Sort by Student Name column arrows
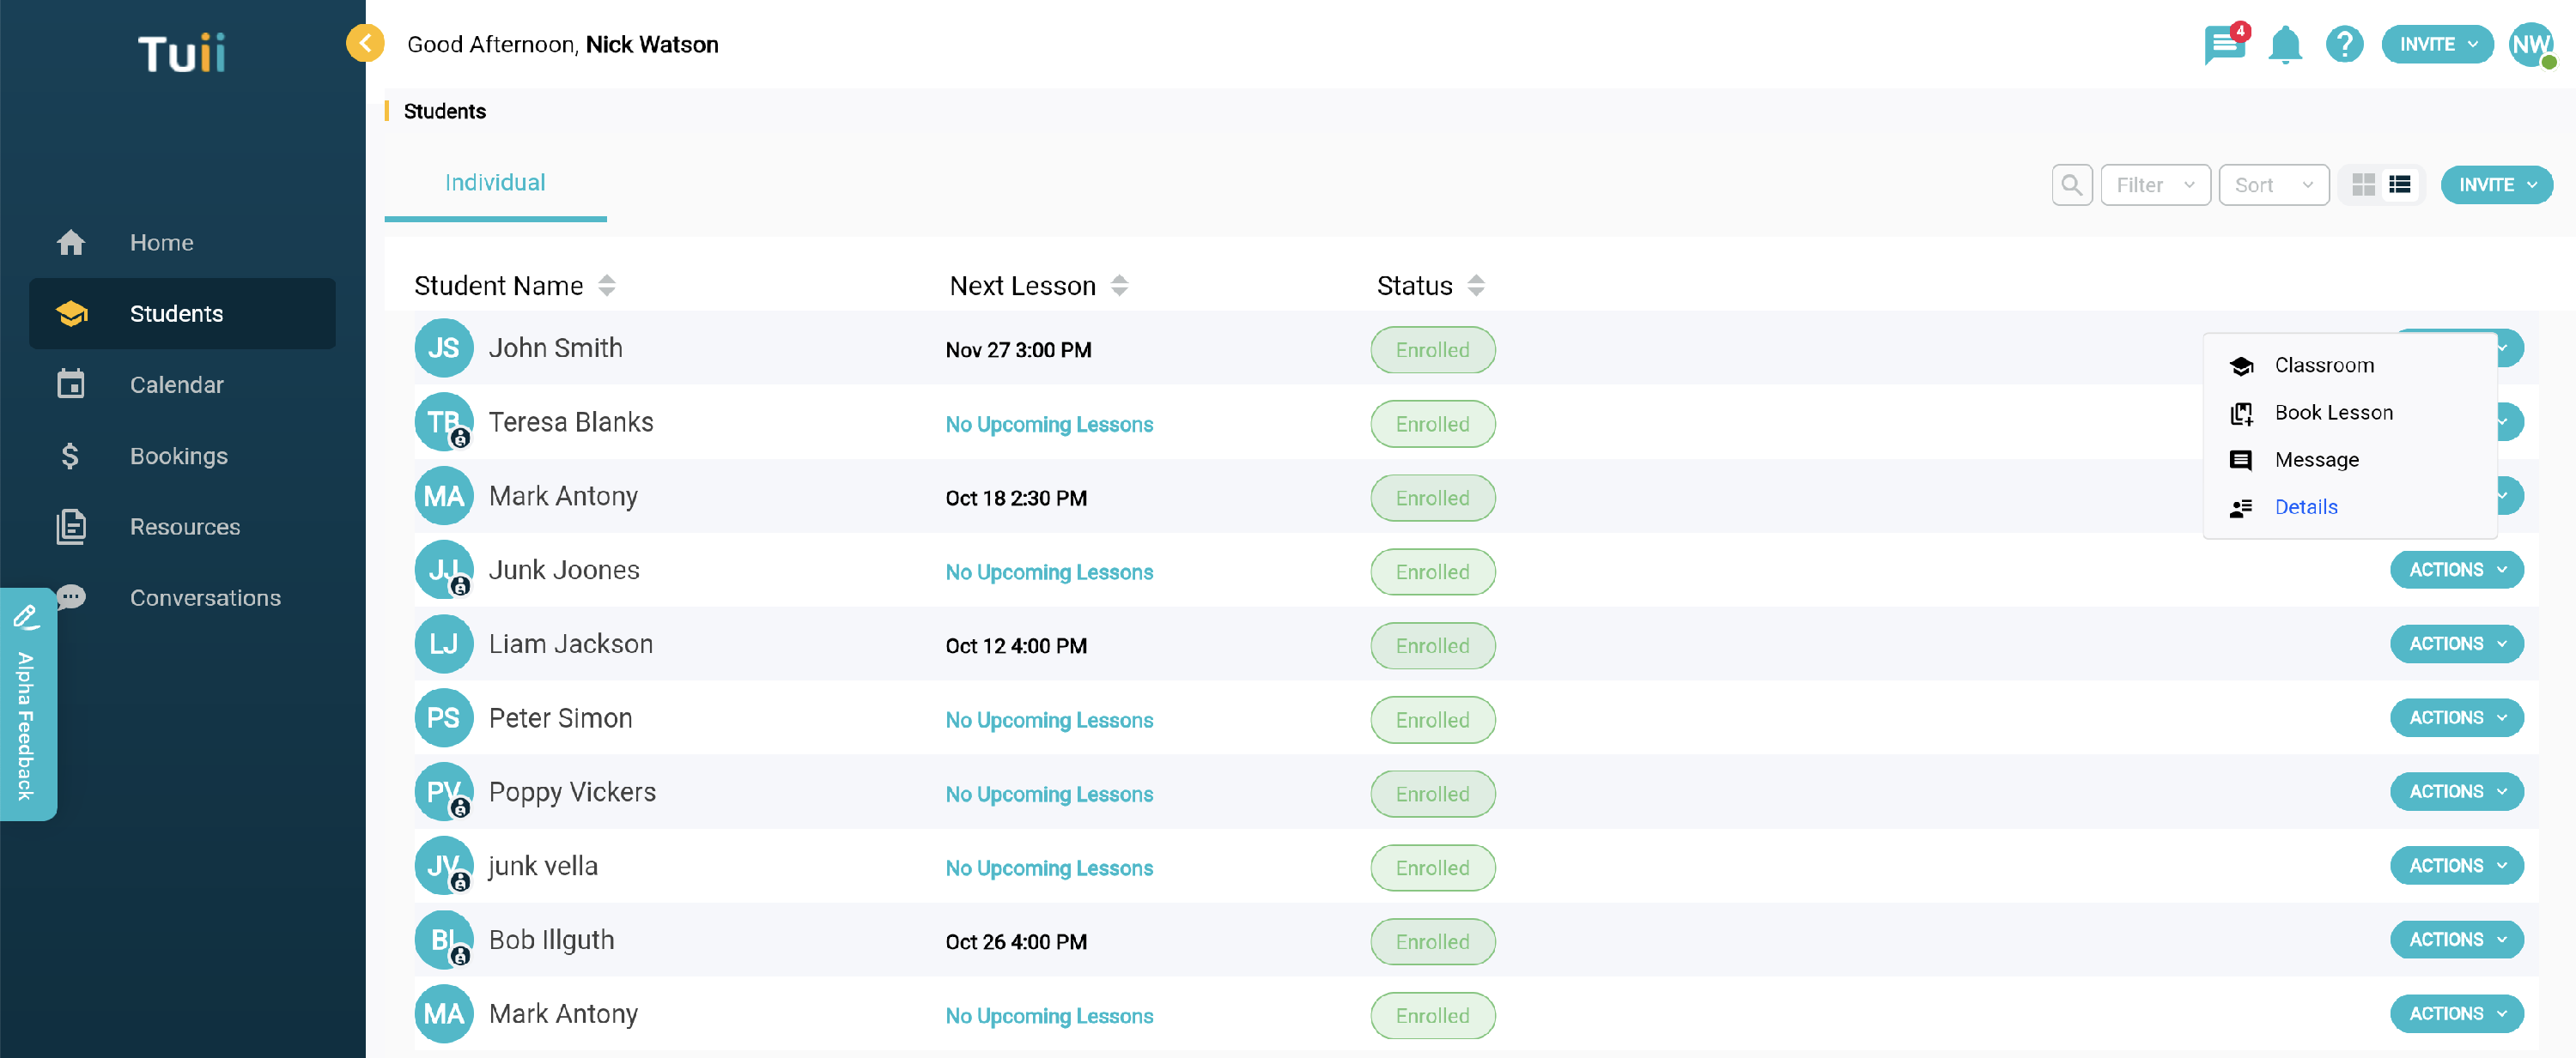The width and height of the screenshot is (2576, 1058). coord(606,286)
